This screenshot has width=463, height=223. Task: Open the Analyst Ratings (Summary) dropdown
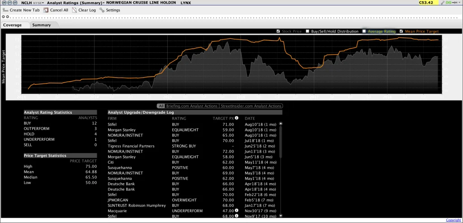76,3
